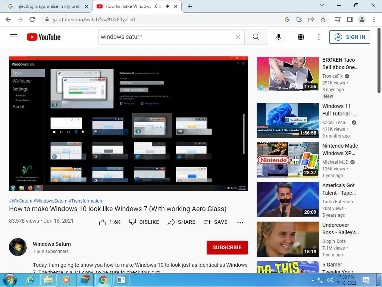The image size is (382, 287).
Task: Mute the tab via speaker icon
Action: (x=167, y=6)
